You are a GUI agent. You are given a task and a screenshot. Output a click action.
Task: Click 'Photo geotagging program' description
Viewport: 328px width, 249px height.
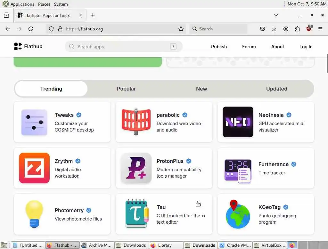pos(277,219)
